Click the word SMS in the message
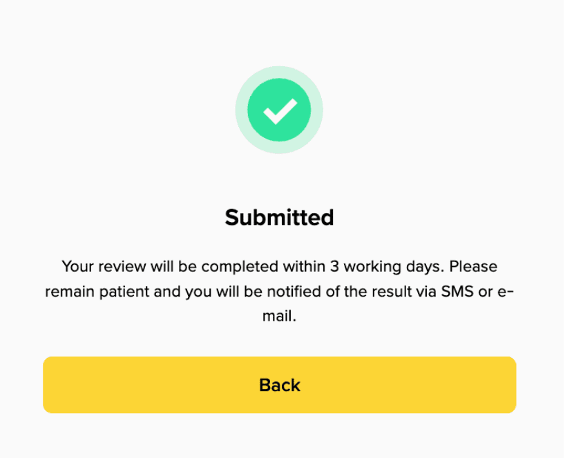565x458 pixels. [457, 291]
